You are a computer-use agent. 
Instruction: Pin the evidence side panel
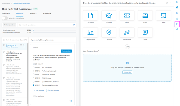(167, 3)
